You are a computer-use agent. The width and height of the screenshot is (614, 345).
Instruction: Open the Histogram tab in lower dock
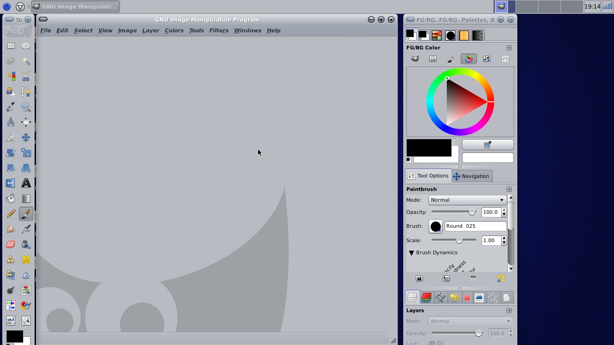point(479,297)
